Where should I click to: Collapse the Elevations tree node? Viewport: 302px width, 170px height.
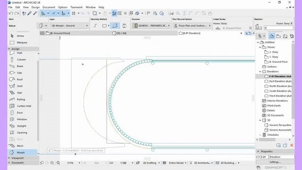click(x=260, y=71)
